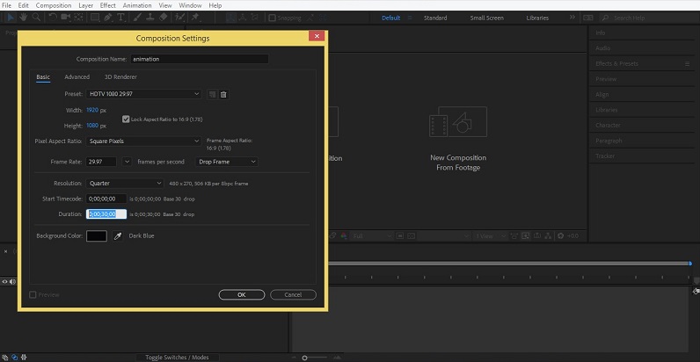This screenshot has height=362, width=700.
Task: Select the Zoom magnifier tool
Action: pyautogui.click(x=36, y=17)
